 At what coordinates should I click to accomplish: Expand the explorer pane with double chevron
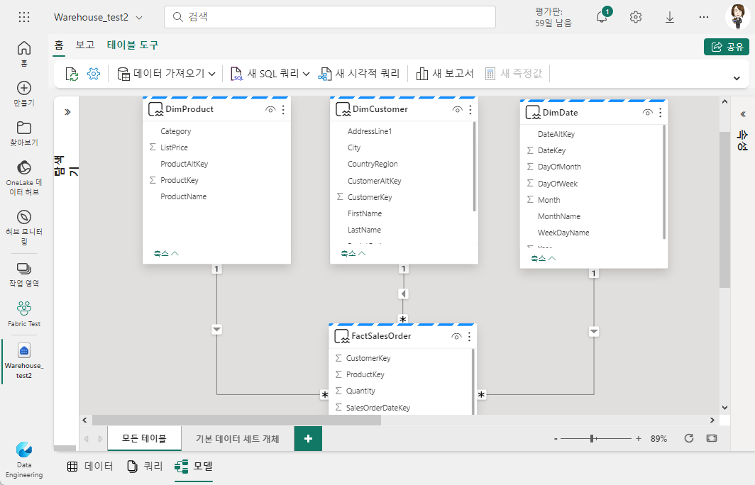67,112
